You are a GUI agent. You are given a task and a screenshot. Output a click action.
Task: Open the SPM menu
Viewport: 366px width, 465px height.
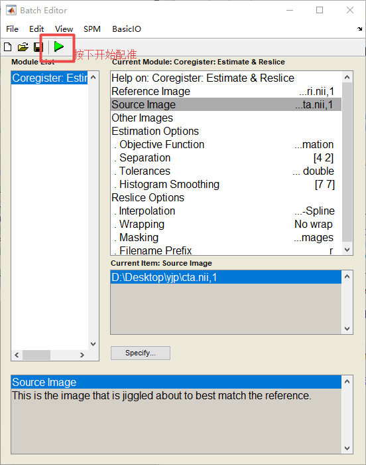click(x=91, y=29)
